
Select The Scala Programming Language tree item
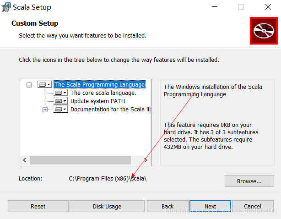[x=99, y=84]
